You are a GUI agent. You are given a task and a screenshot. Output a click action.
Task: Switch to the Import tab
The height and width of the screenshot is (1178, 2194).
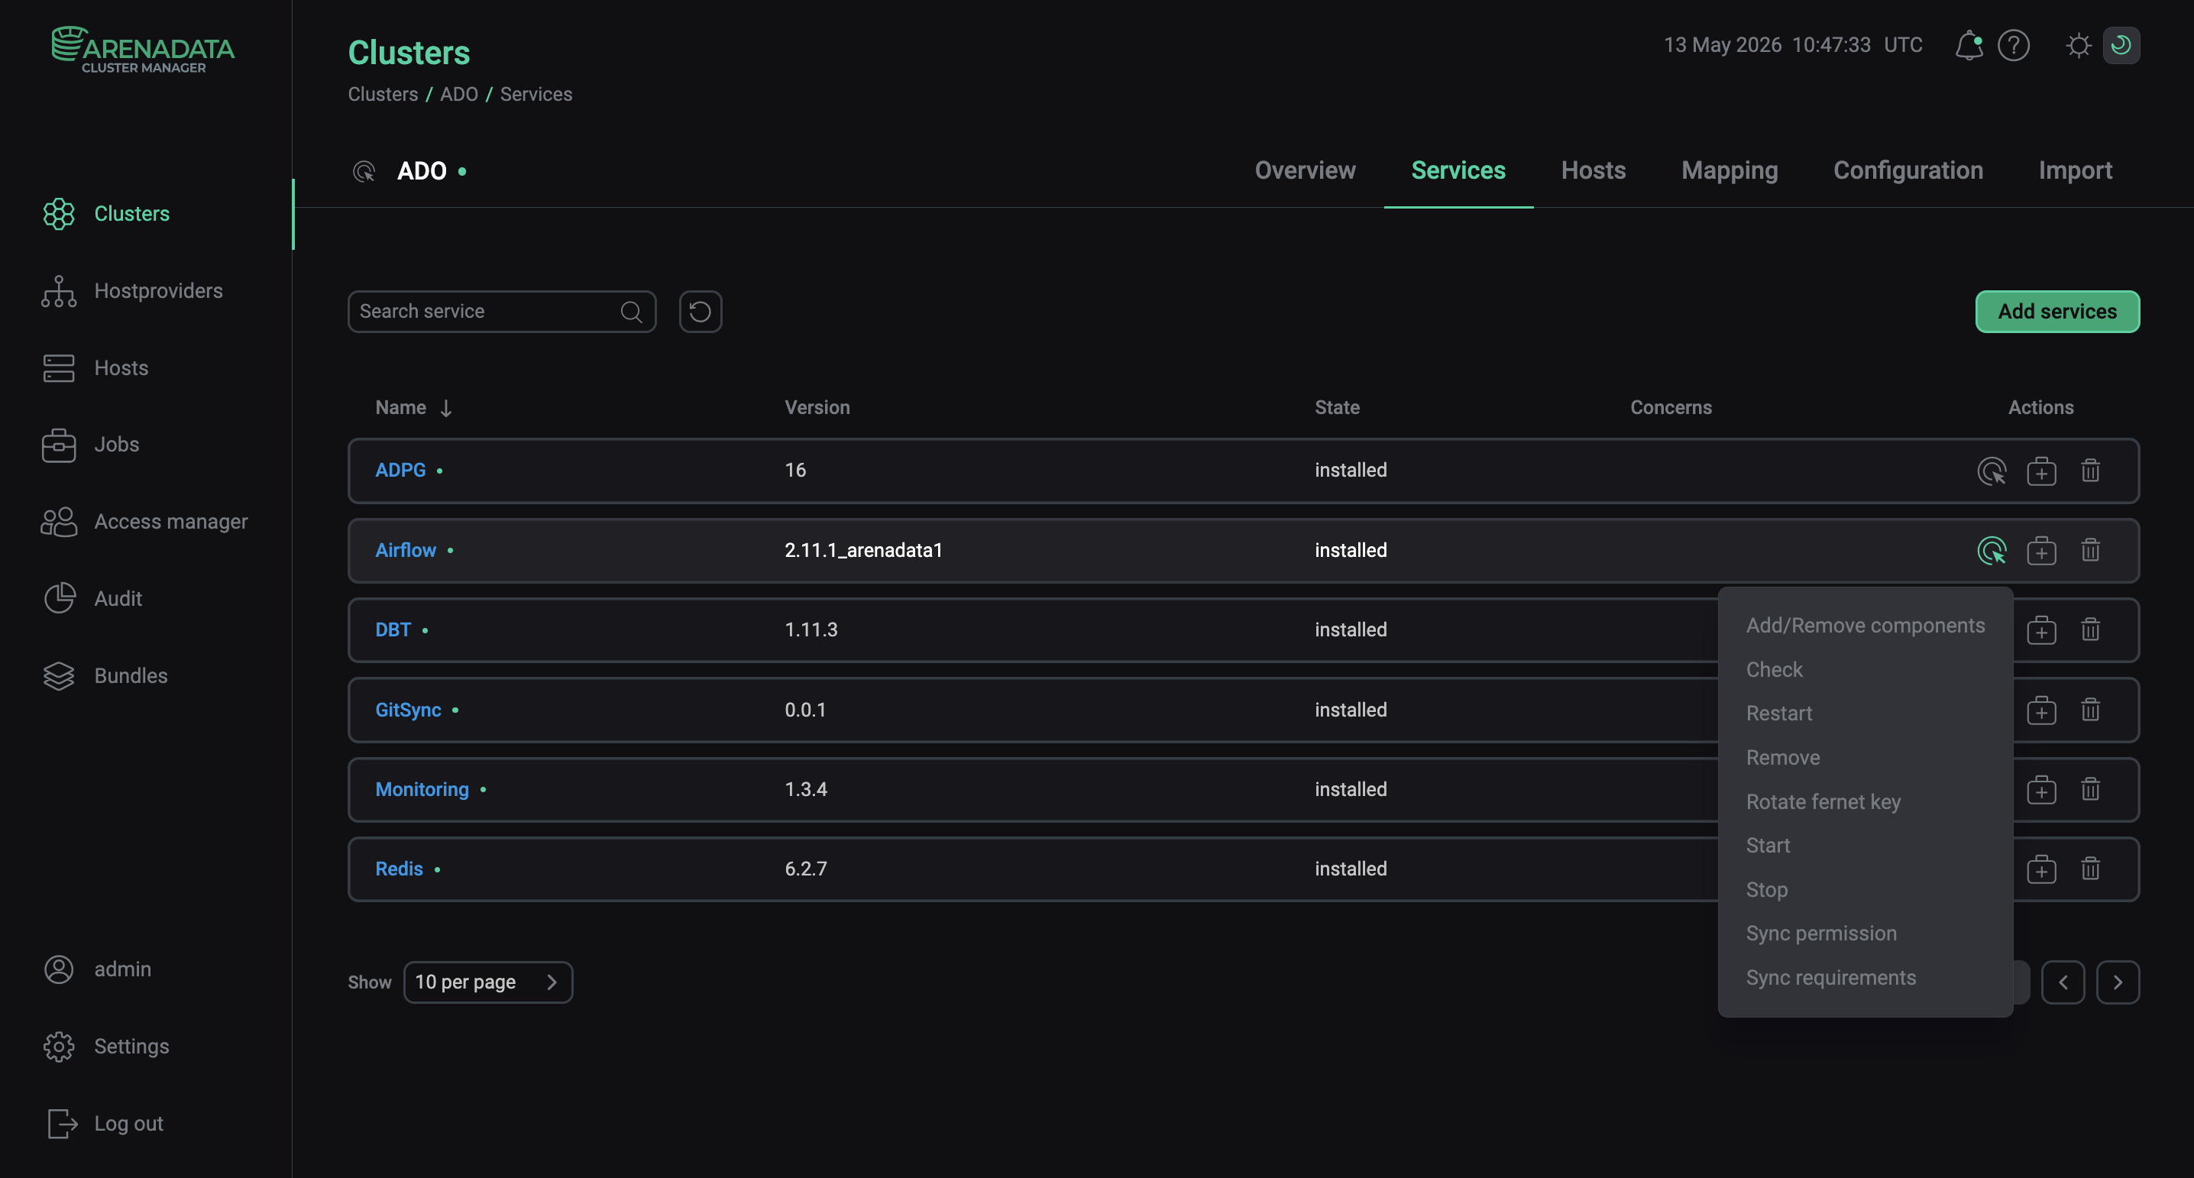point(2075,170)
